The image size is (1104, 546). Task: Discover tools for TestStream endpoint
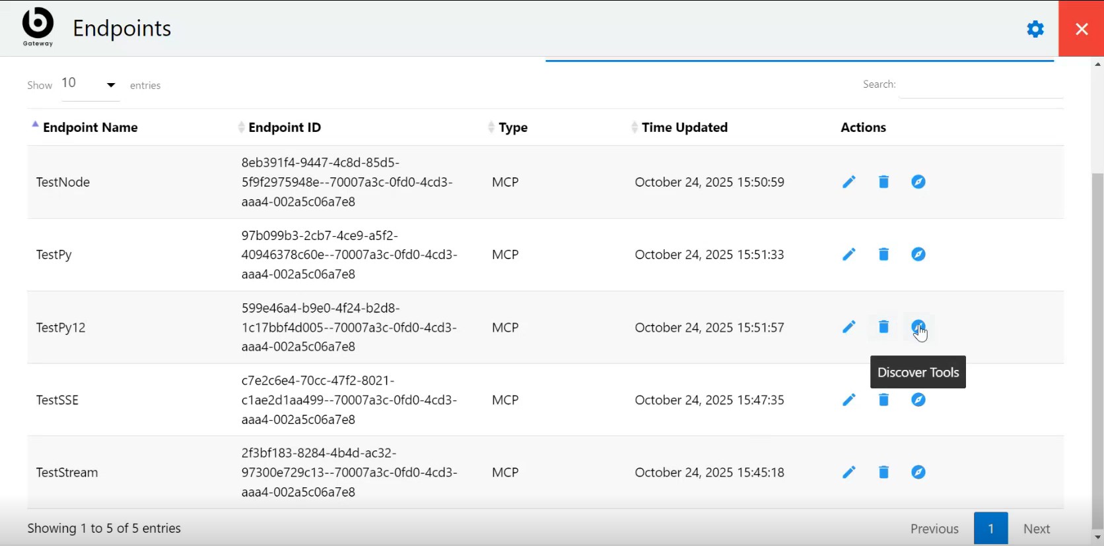918,472
